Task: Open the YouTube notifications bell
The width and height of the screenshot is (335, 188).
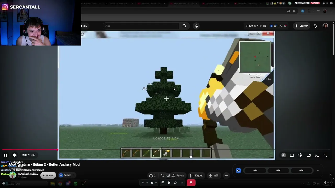Action: (x=315, y=26)
